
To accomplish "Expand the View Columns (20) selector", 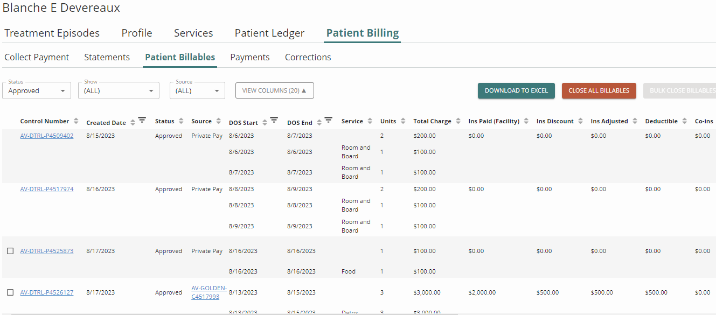I will coord(275,90).
